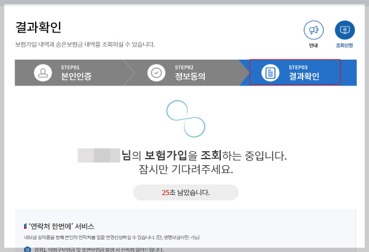Select the 조회신청 monitor icon

[x=345, y=30]
